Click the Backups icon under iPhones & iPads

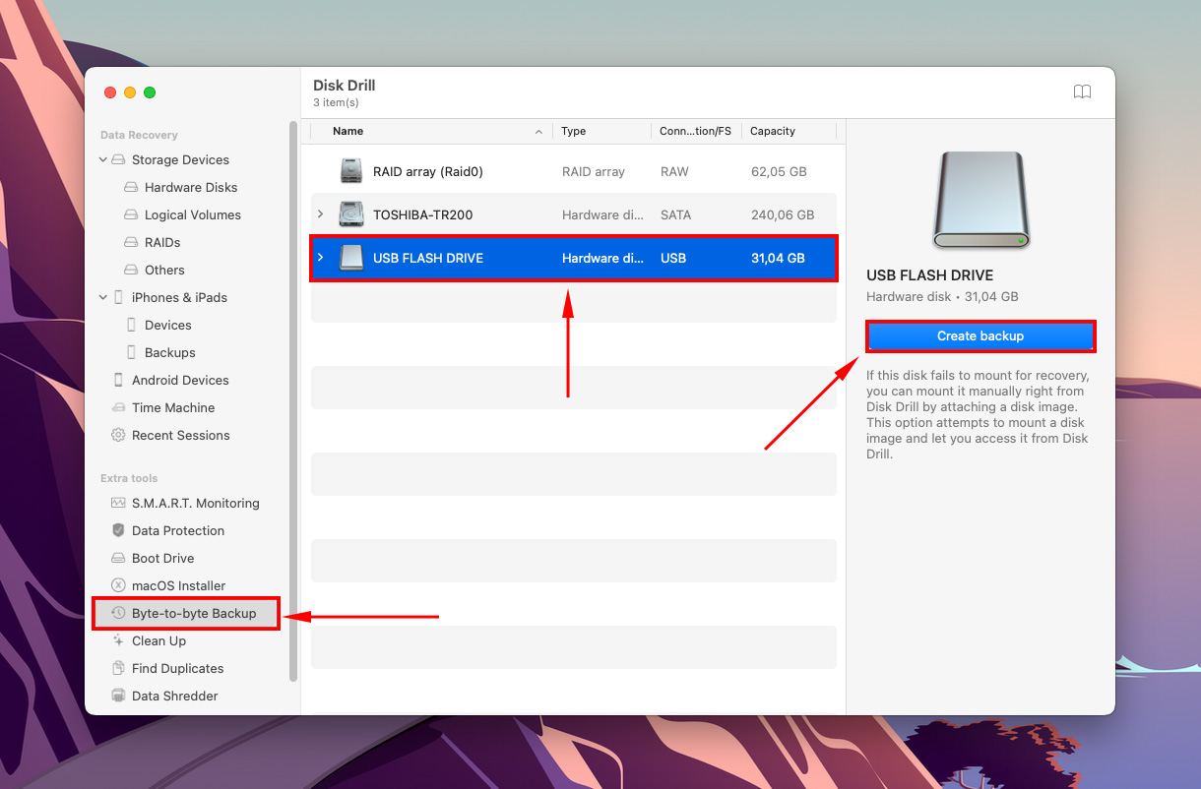[132, 352]
